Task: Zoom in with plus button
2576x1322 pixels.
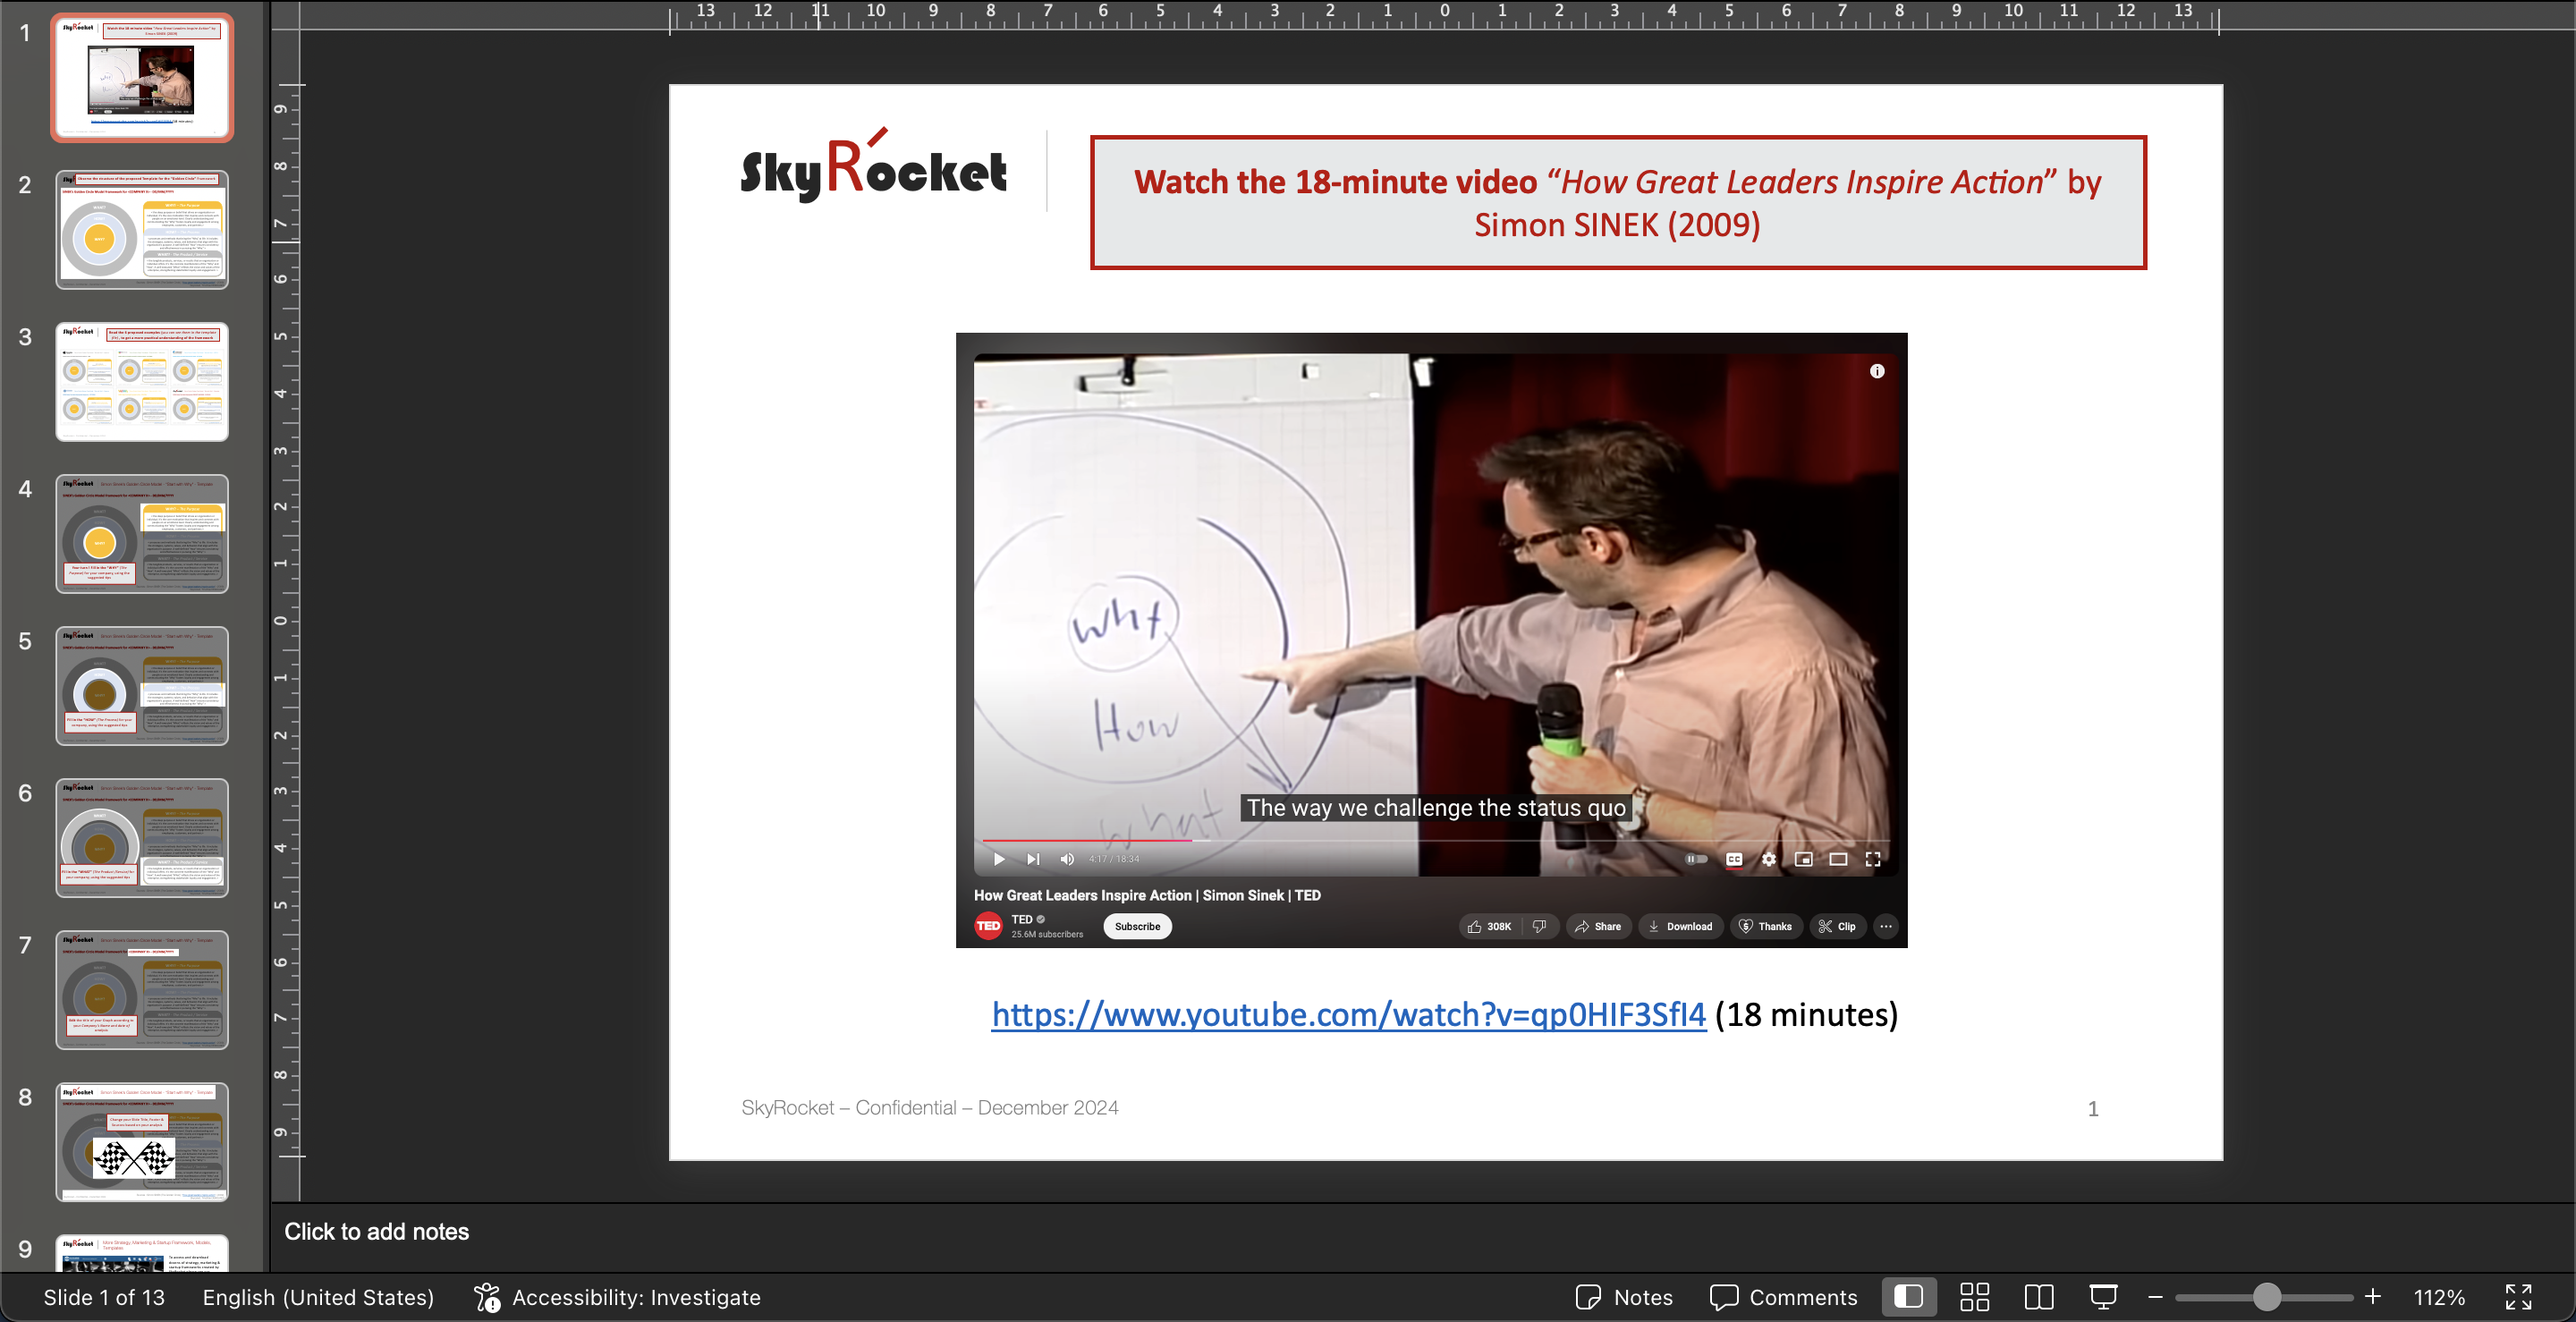Action: pos(2372,1297)
